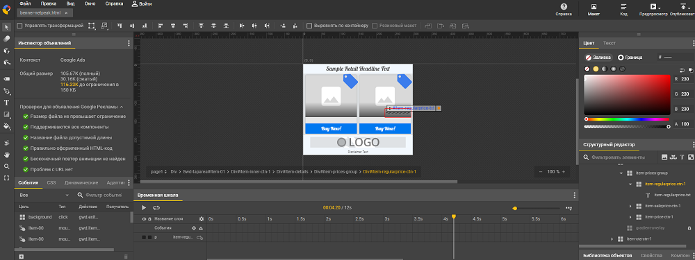Image resolution: width=695 pixels, height=260 pixels.
Task: Toggle Резиновый макет checkbox
Action: [x=375, y=26]
